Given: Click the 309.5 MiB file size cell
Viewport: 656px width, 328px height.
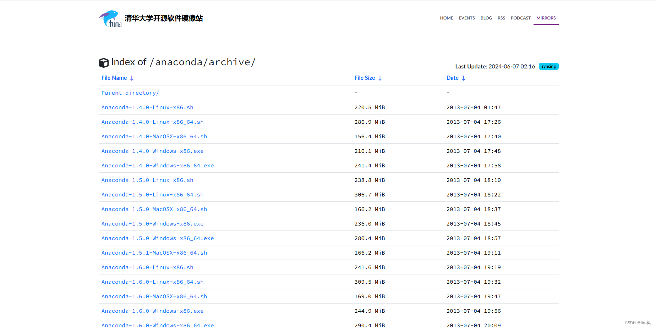Looking at the screenshot, I should 370,282.
